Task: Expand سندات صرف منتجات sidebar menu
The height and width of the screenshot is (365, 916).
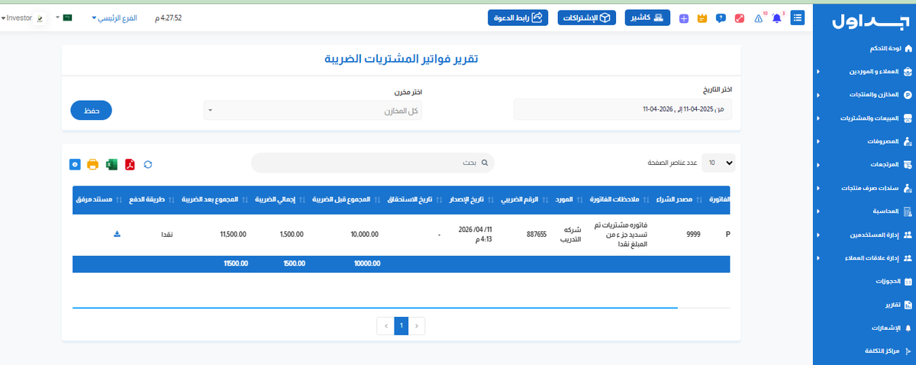Action: (864, 188)
